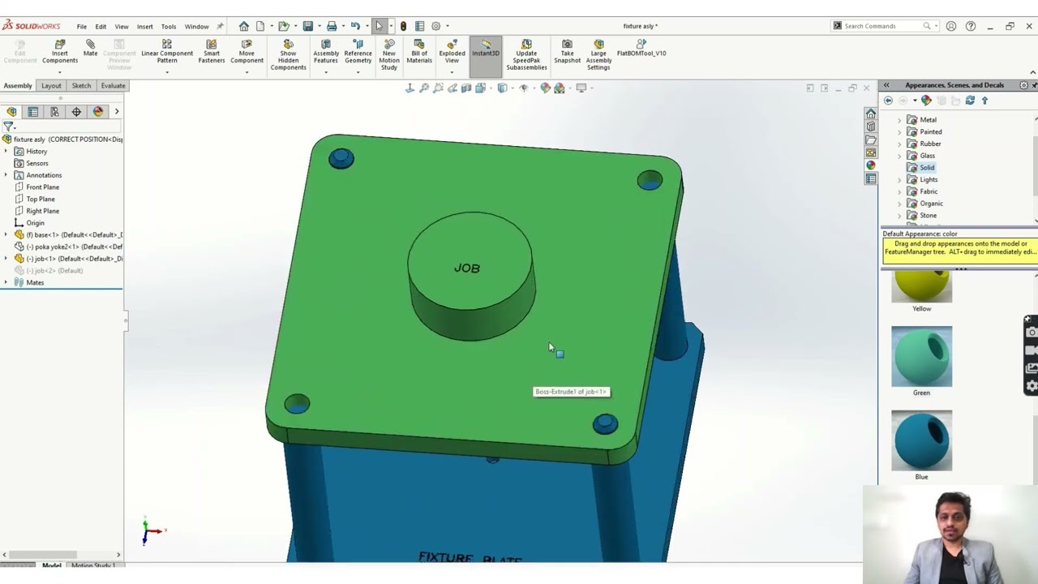Screen dimensions: 1038x584
Task: Click the Edit Appearance icon in heads-up toolbar
Action: click(545, 88)
